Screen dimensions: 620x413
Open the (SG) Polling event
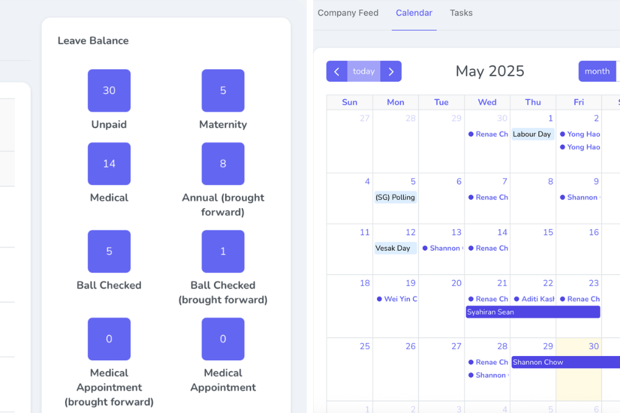(395, 198)
